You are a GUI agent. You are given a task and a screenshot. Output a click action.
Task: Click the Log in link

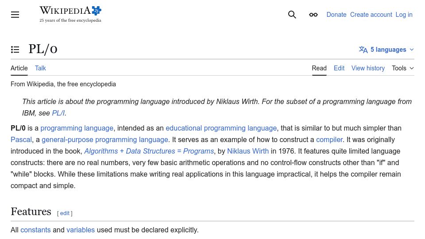point(404,15)
